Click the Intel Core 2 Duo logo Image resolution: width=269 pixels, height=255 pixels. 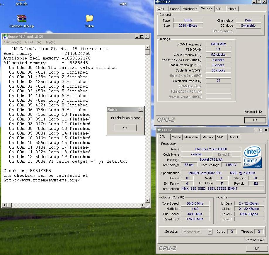(253, 157)
